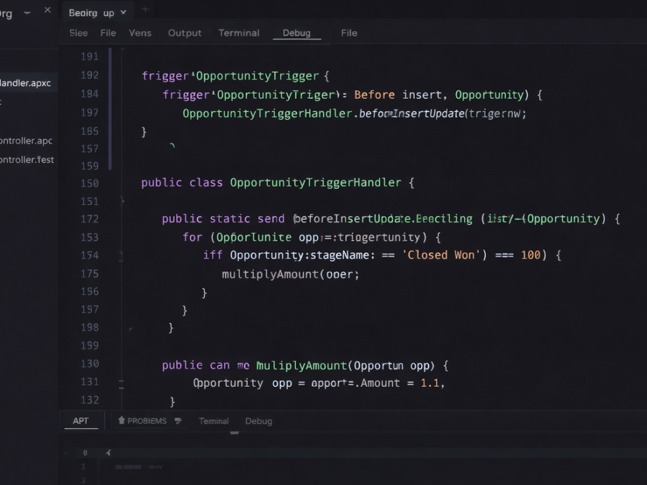Open the File item after Debug
The image size is (647, 485).
(349, 33)
